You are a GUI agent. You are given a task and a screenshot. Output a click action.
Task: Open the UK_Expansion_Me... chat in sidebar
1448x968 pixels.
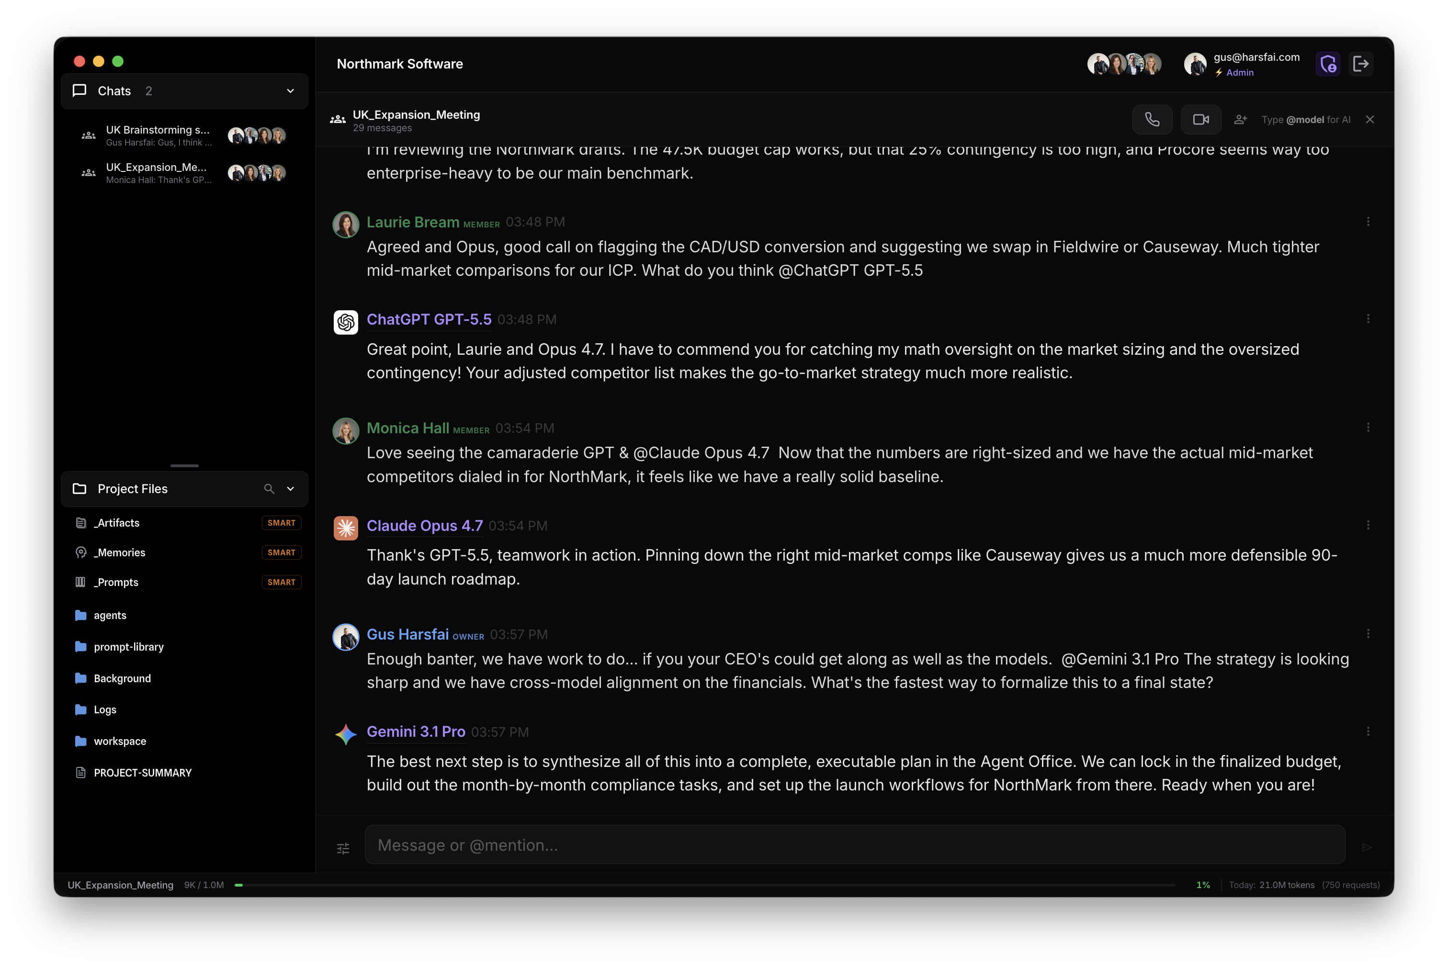point(185,173)
